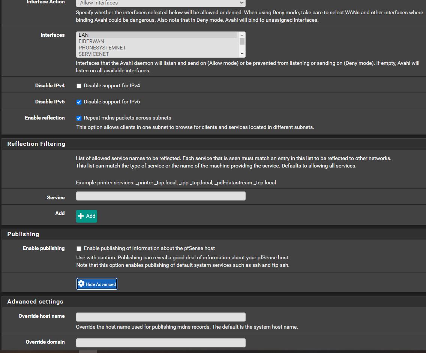Click the Example printer services text
Image resolution: width=426 pixels, height=353 pixels.
pyautogui.click(x=176, y=183)
